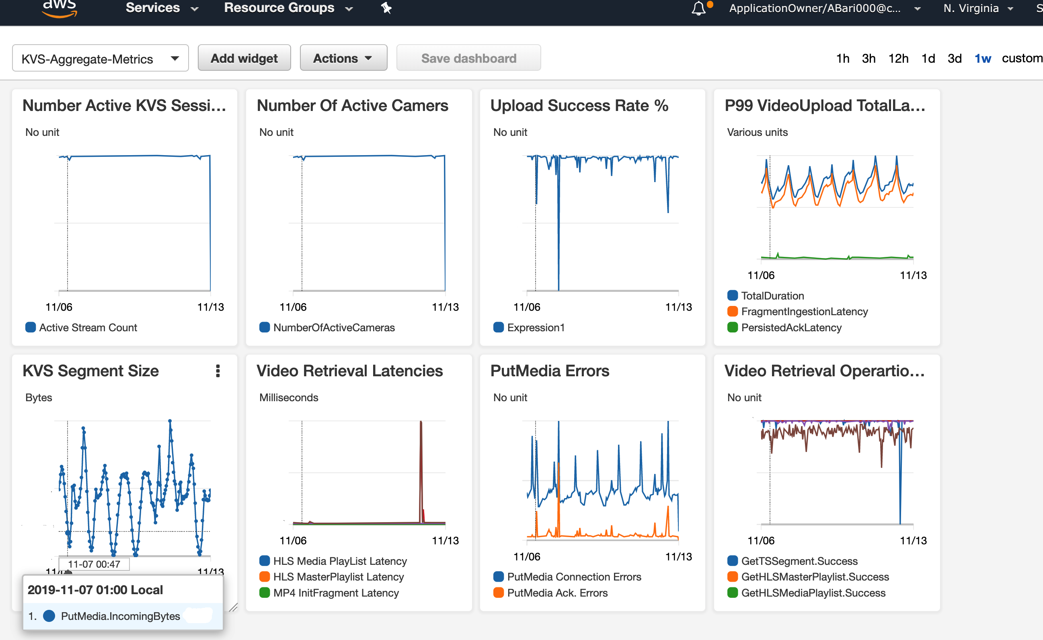Viewport: 1043px width, 640px height.
Task: Toggle the MP4 InitFragment Latency legend icon
Action: pyautogui.click(x=265, y=593)
